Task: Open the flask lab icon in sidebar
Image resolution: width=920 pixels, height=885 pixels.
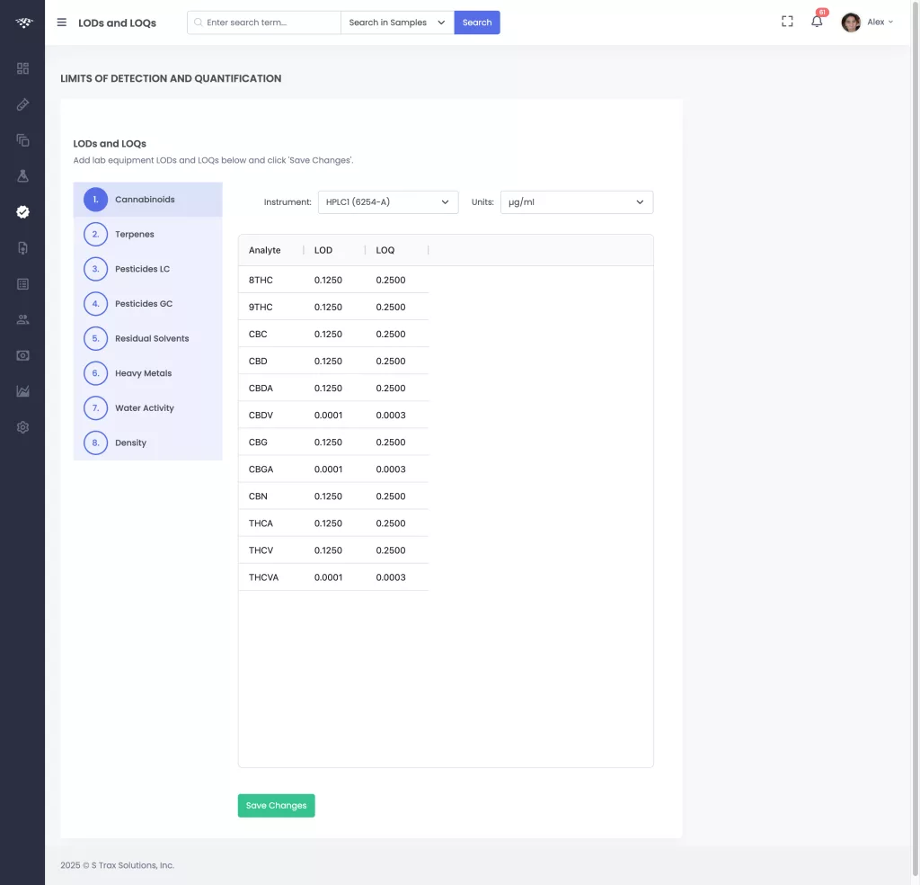Action: [22, 176]
